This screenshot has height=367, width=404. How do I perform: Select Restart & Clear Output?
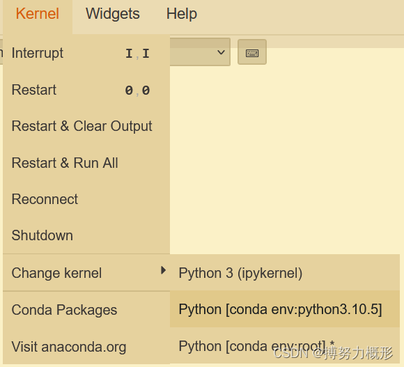click(x=86, y=126)
